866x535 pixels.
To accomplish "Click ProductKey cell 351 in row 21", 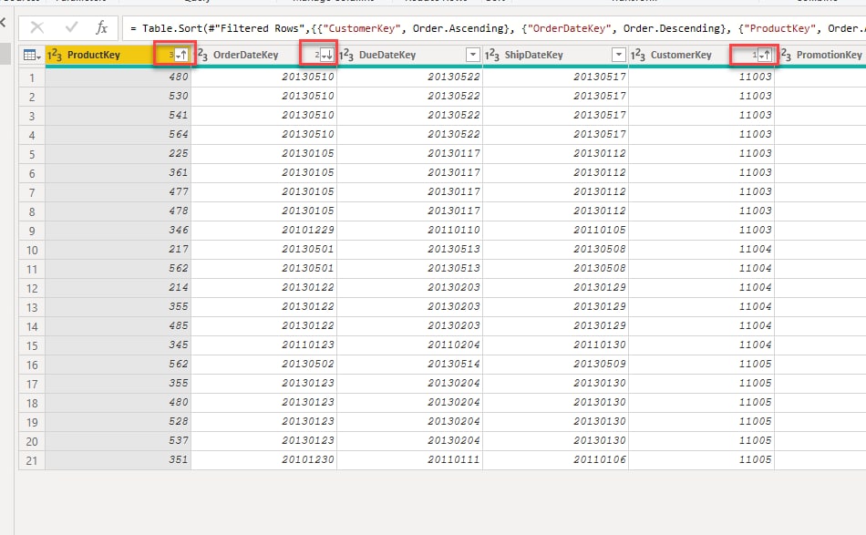I will tap(119, 459).
